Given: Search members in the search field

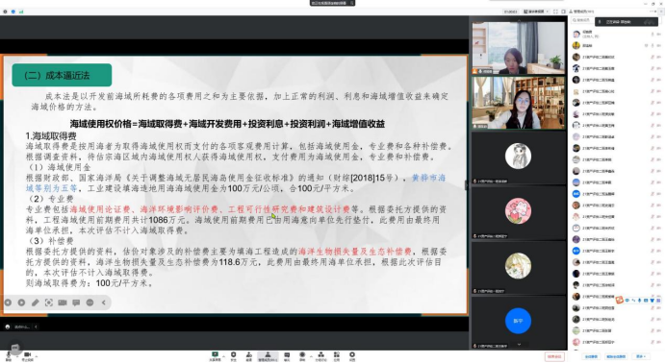Looking at the screenshot, I should coord(582,20).
